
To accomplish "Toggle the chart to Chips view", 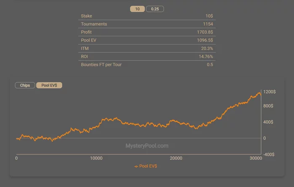I will pyautogui.click(x=25, y=85).
